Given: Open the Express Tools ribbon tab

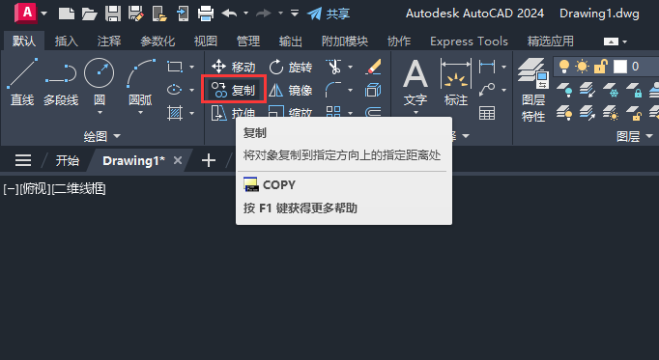Looking at the screenshot, I should tap(469, 42).
